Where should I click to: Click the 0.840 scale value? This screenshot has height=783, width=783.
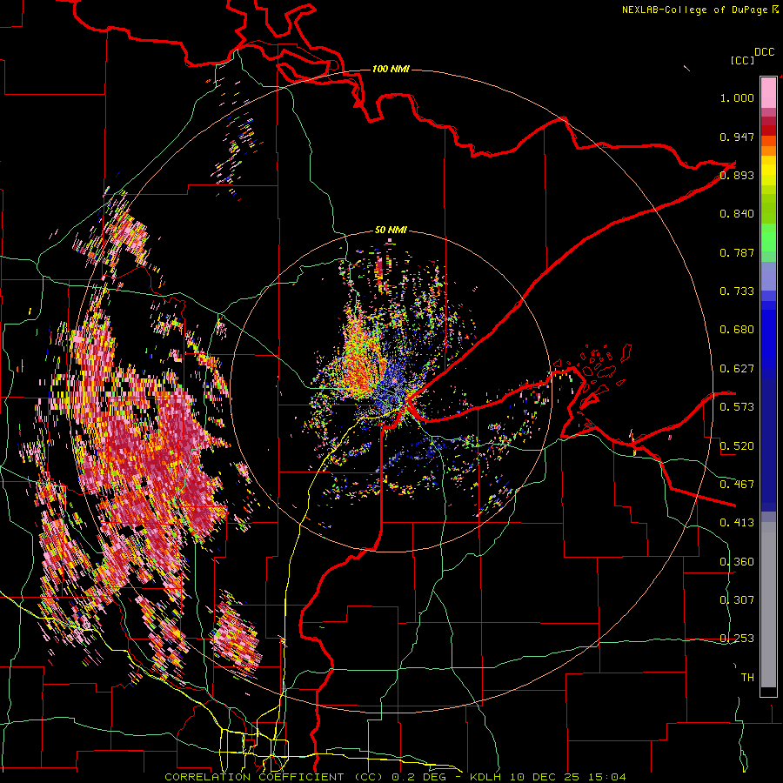click(x=737, y=214)
